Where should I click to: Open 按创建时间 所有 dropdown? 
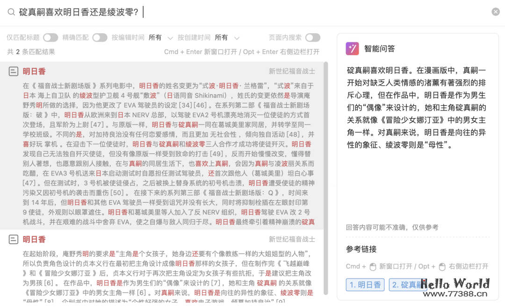pyautogui.click(x=227, y=38)
